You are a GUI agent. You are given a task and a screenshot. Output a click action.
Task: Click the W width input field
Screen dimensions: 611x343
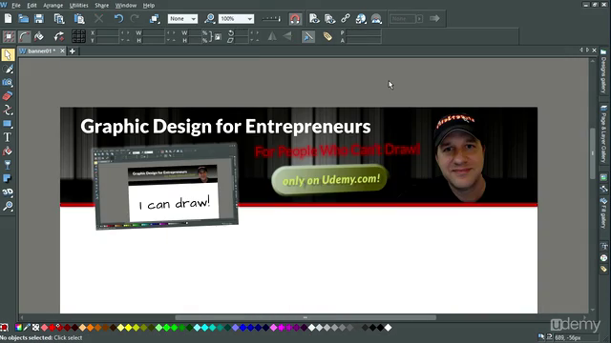[x=154, y=33]
